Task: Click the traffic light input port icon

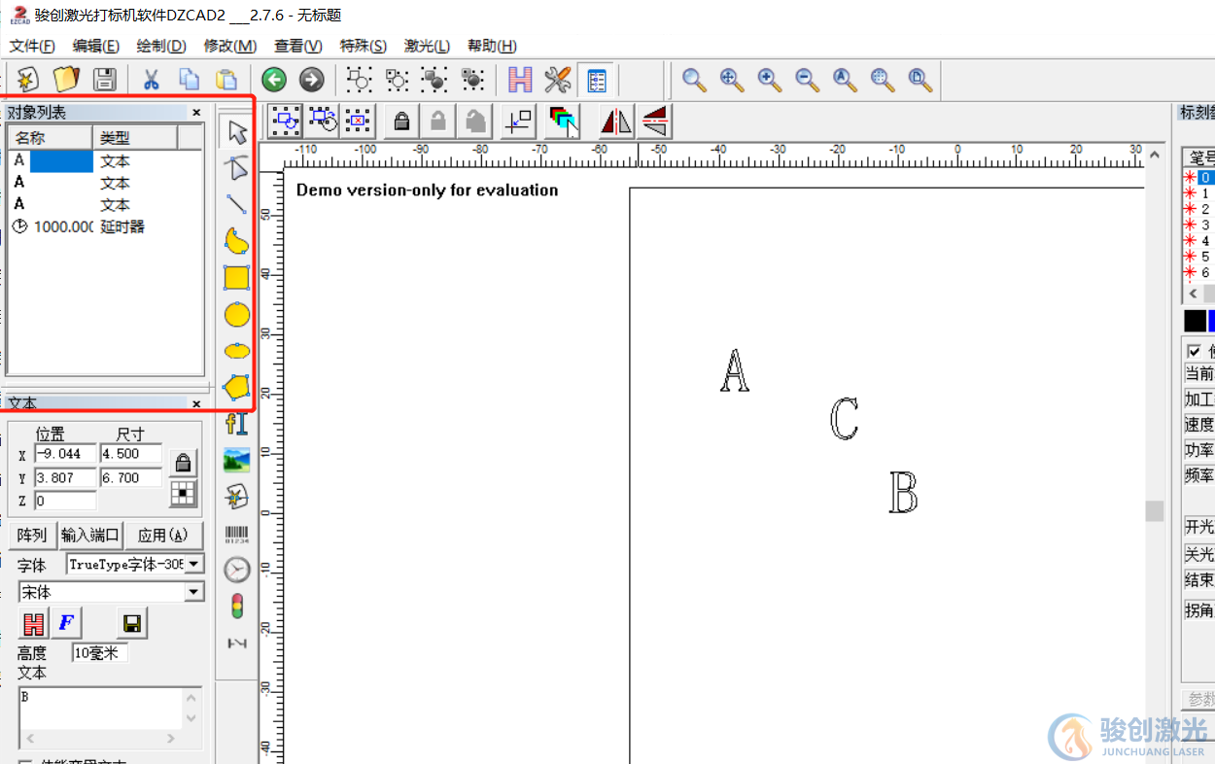Action: click(x=236, y=607)
